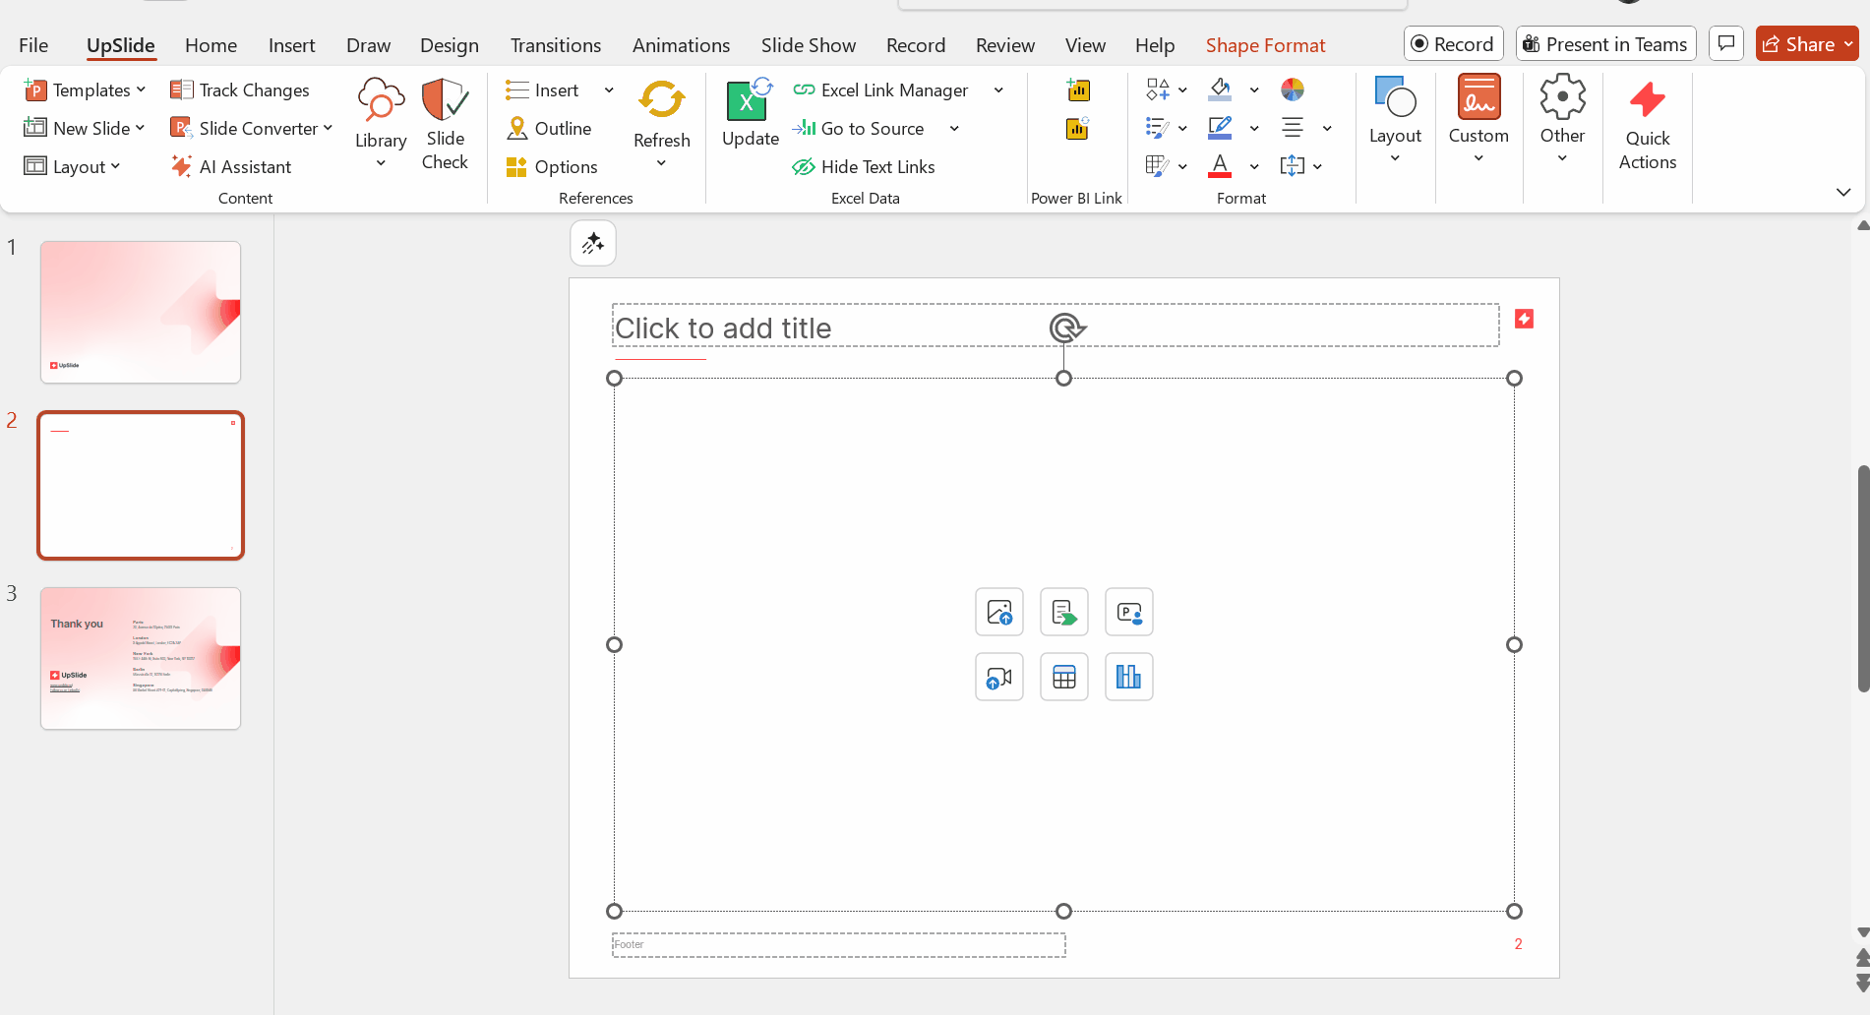Open the comments pane icon
The height and width of the screenshot is (1015, 1870).
[1726, 44]
